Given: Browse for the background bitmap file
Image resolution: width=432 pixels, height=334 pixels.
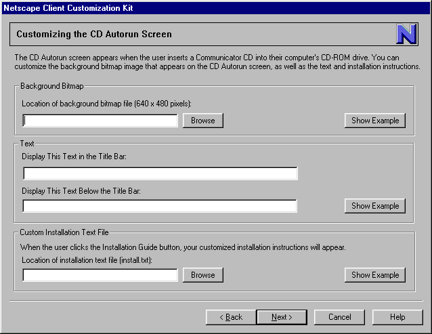Looking at the screenshot, I should pos(202,121).
